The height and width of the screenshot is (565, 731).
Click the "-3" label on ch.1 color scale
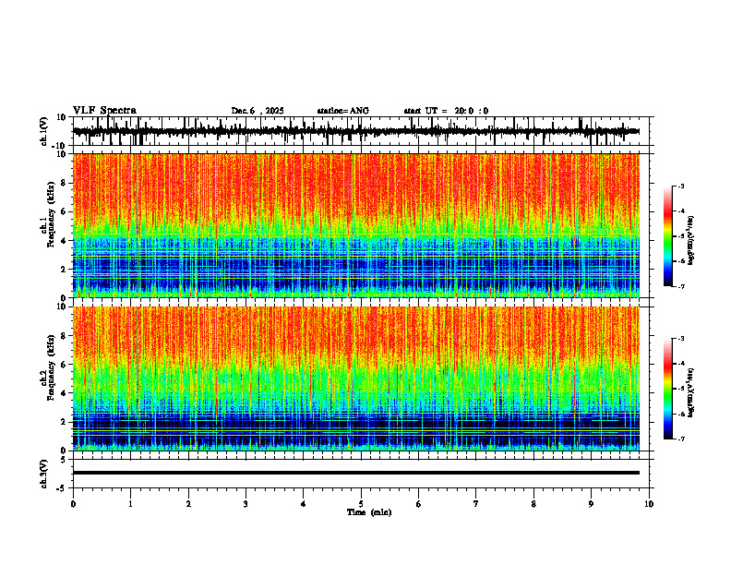pos(681,186)
